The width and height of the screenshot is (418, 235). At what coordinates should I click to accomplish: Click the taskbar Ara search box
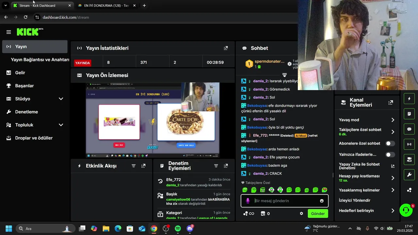coord(45,228)
